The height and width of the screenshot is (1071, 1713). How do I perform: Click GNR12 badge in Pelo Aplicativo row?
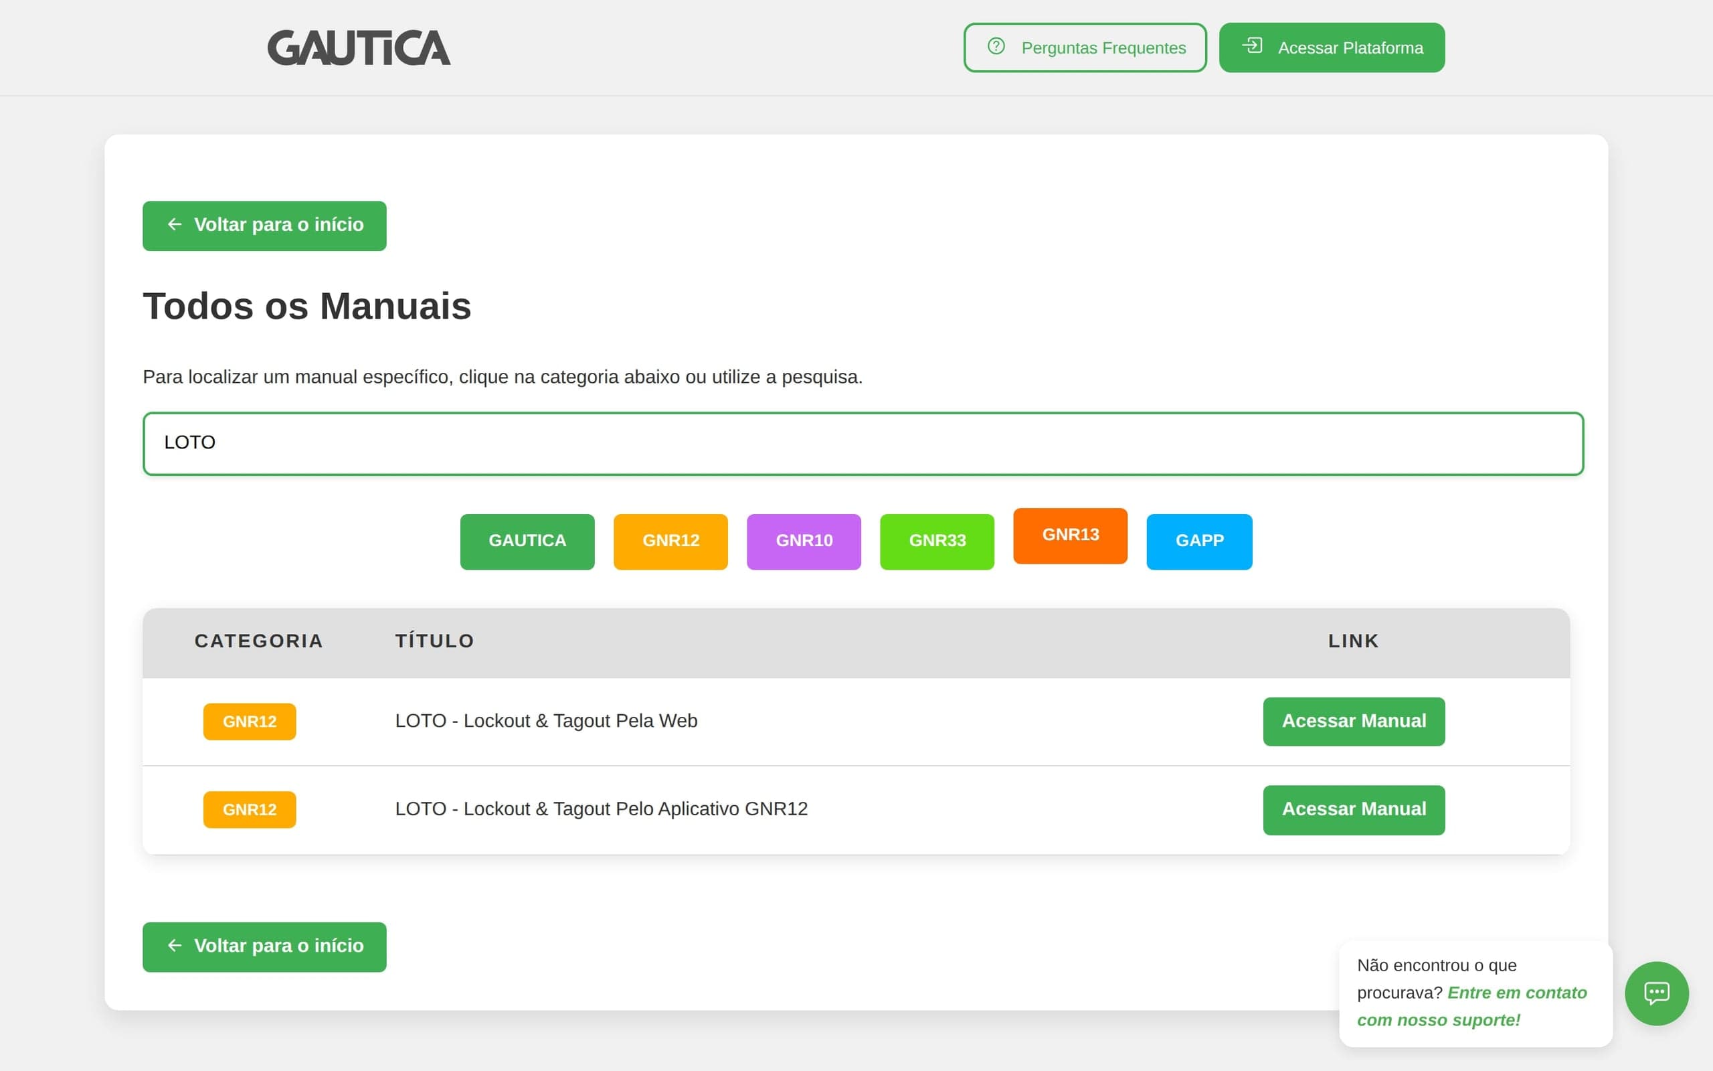coord(249,810)
